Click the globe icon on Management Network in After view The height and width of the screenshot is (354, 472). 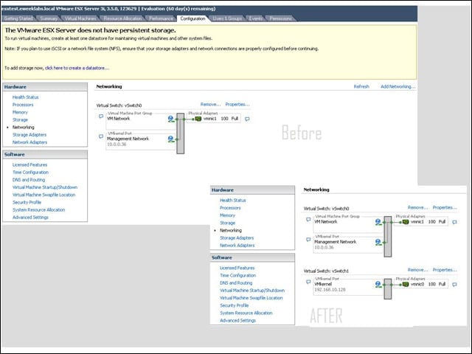click(378, 242)
